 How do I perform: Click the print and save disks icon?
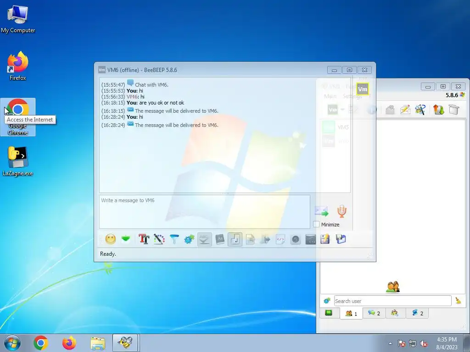pos(341,239)
